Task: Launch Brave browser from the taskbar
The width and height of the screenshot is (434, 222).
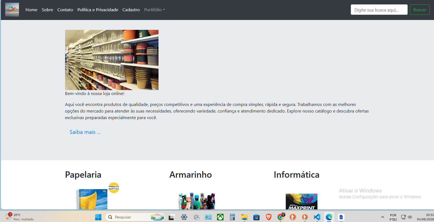Action: (x=269, y=217)
